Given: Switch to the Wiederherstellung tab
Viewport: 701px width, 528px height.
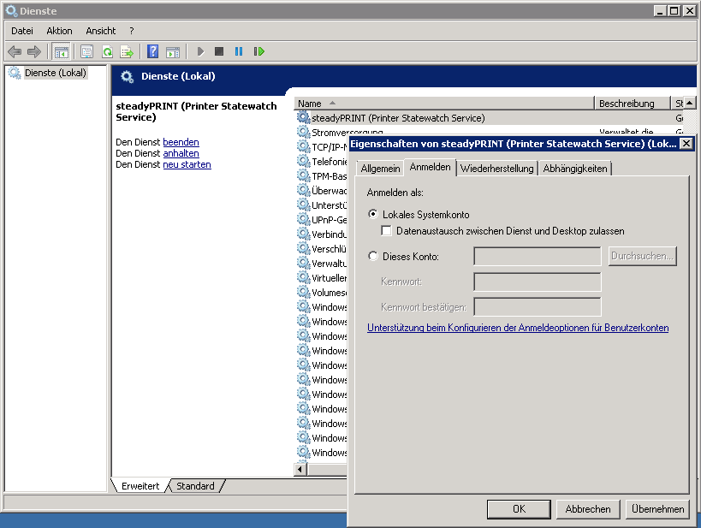Looking at the screenshot, I should click(x=496, y=169).
